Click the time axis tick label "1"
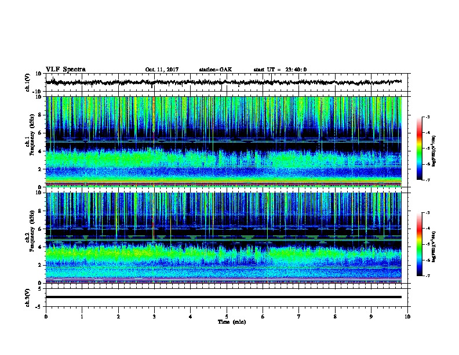 coord(82,317)
